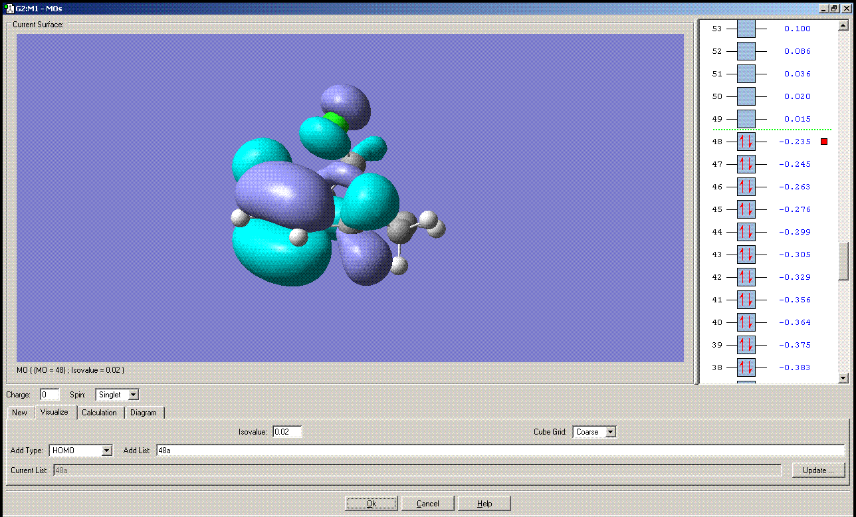Select the orbital 53 box
Screen dimensions: 856x517
746,29
